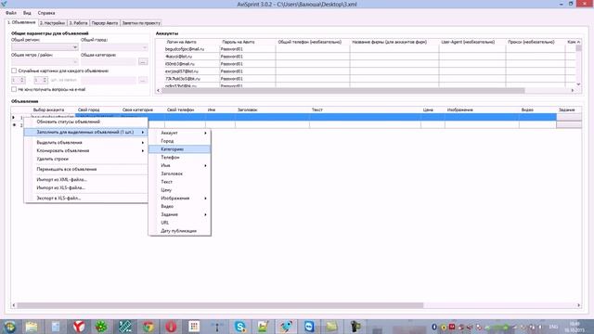The height and width of the screenshot is (334, 594).
Task: Switch to the 3. Работа tab
Action: click(78, 23)
